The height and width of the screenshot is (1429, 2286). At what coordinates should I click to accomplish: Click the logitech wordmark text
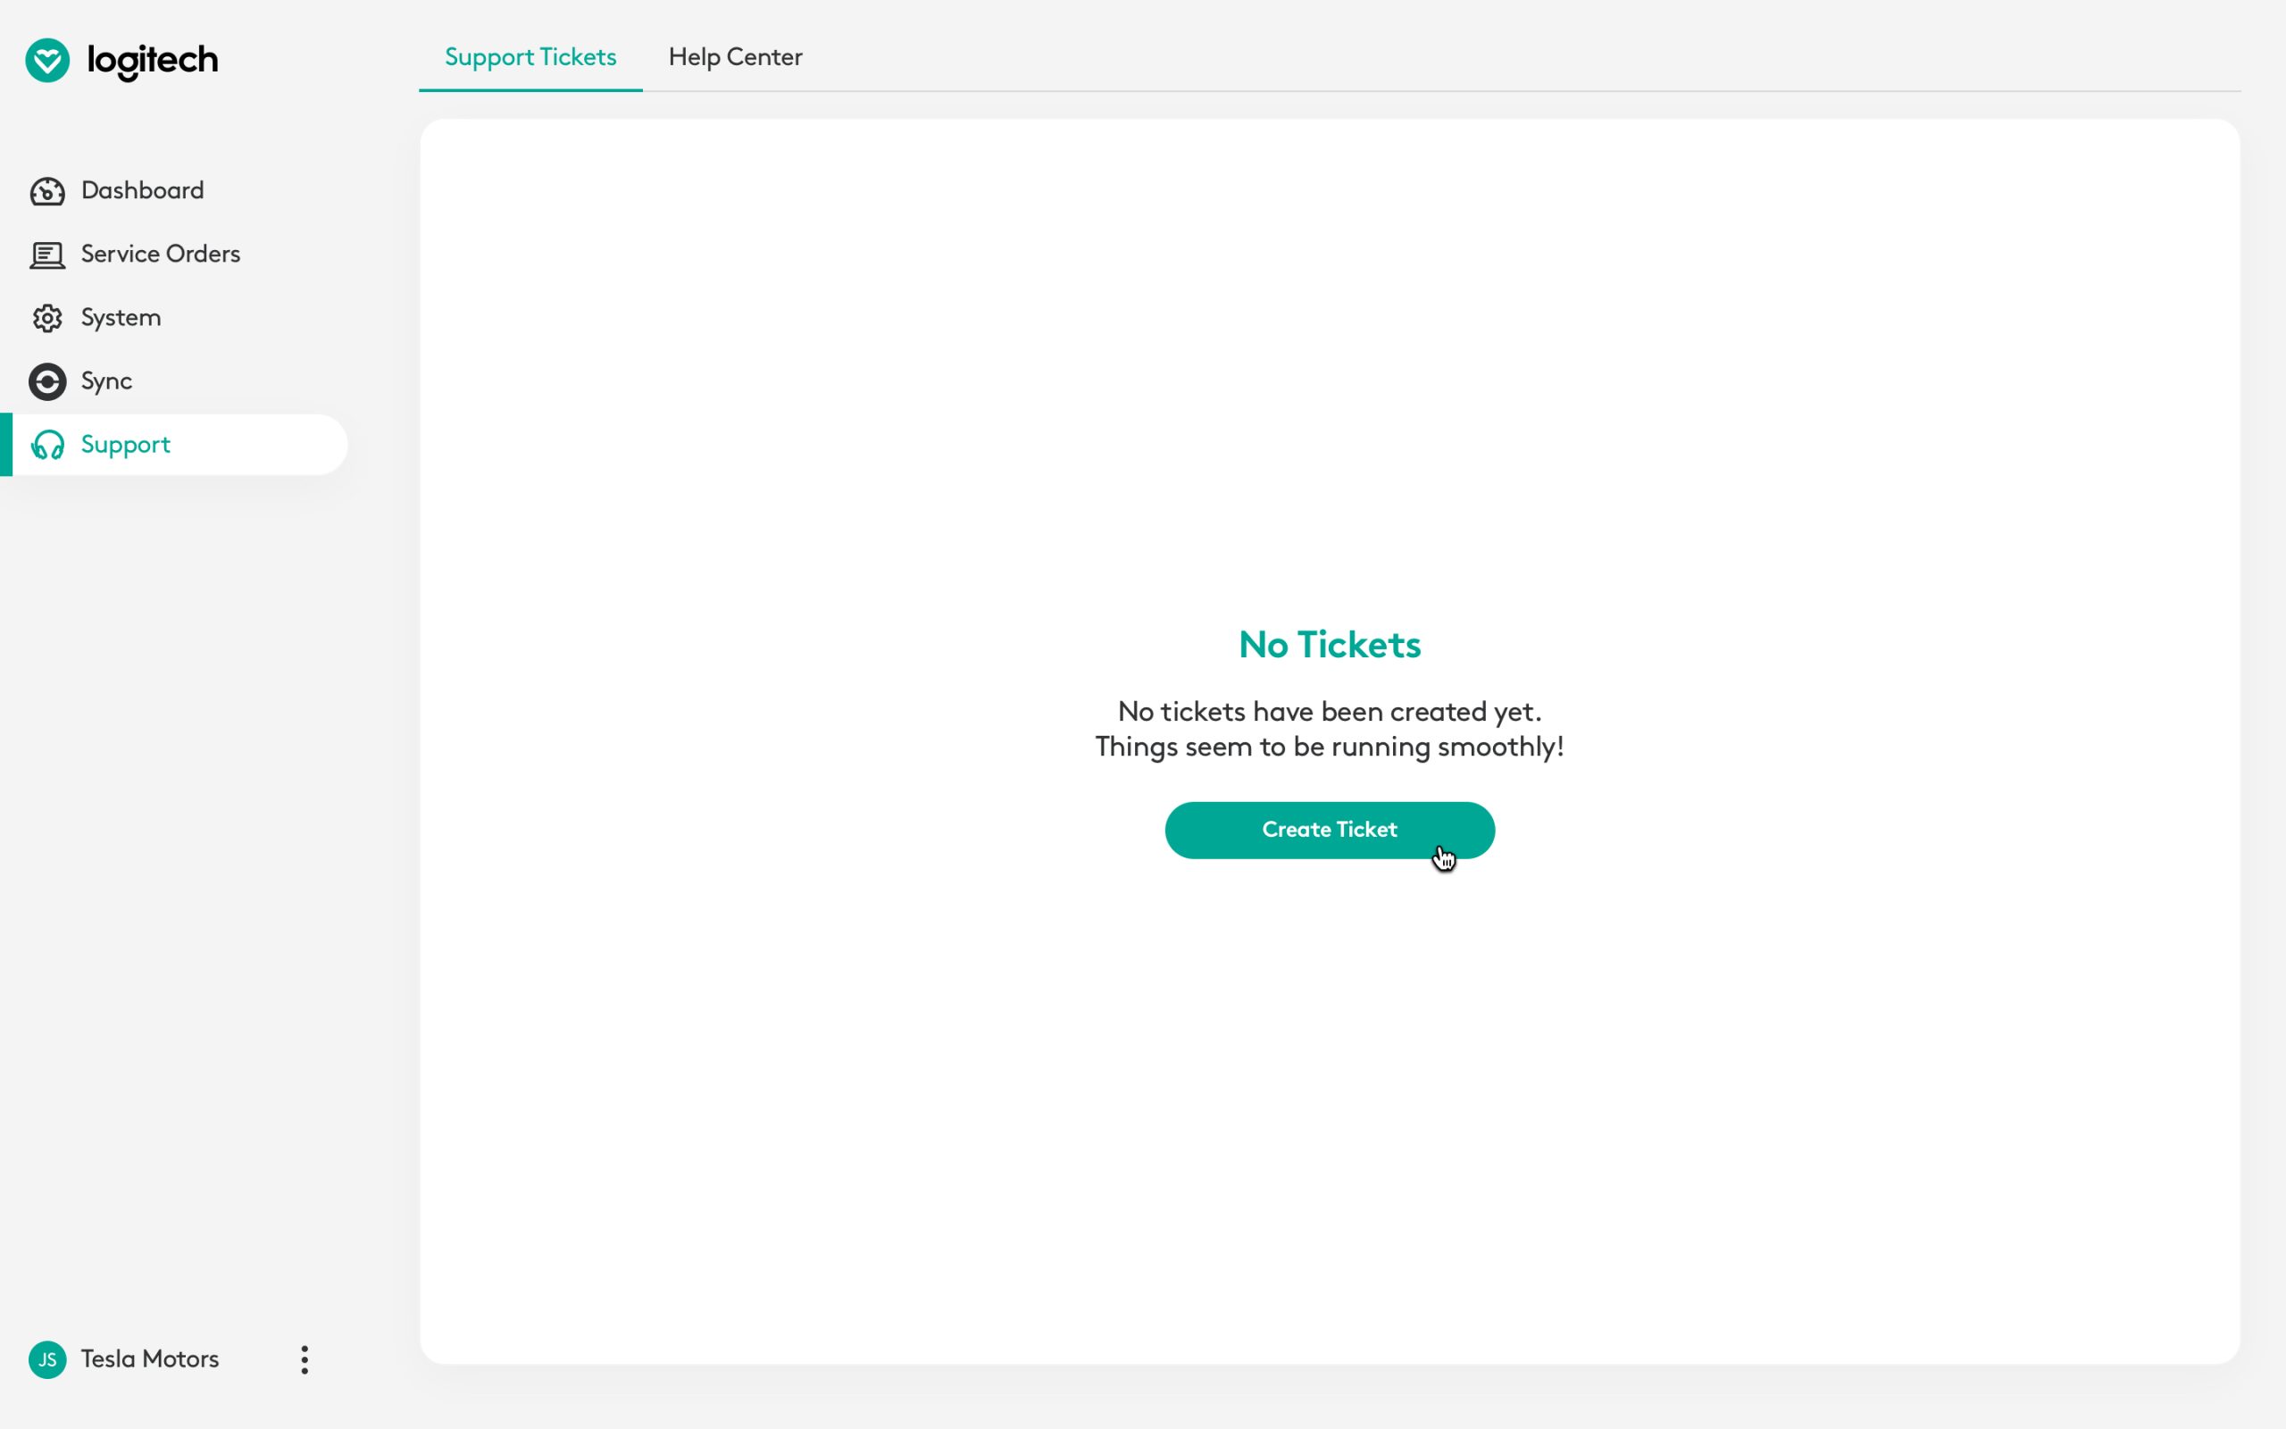tap(153, 61)
